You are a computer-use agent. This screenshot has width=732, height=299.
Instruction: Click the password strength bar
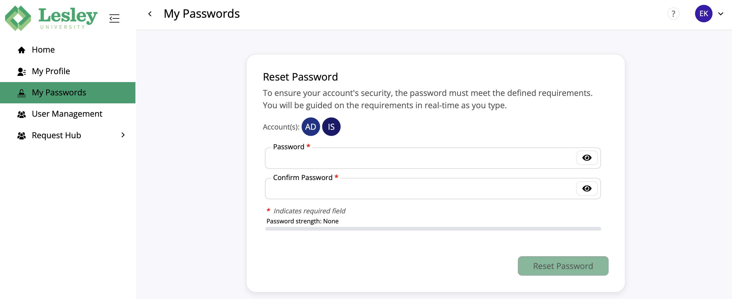pos(432,228)
